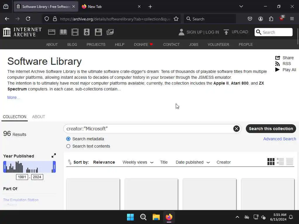This screenshot has width=299, height=224.
Task: Open the Firefox hamburger menu
Action: point(292,19)
